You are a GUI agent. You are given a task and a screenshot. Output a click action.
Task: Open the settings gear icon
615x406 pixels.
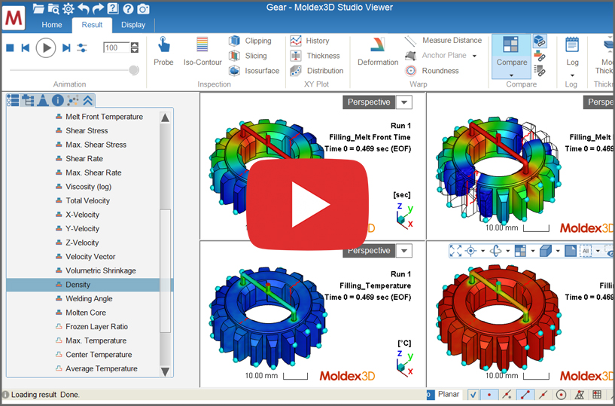pyautogui.click(x=69, y=8)
